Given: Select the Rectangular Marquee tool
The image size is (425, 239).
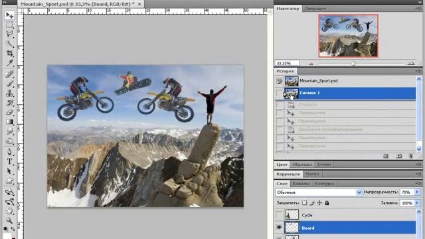Looking at the screenshot, I should 9,25.
